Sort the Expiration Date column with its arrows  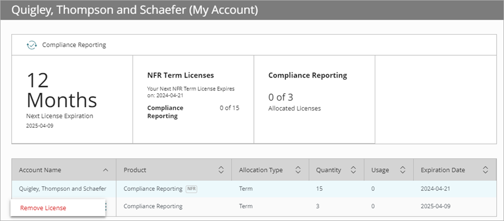pos(486,170)
